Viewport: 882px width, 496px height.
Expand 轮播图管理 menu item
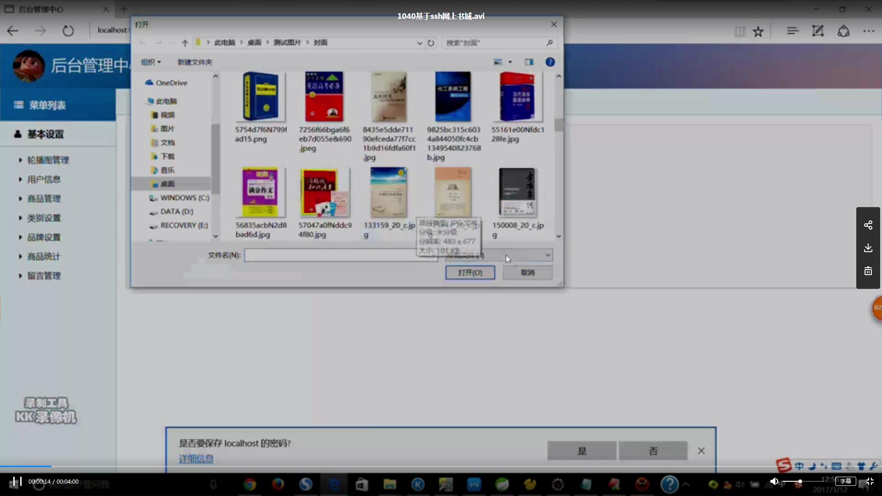48,160
